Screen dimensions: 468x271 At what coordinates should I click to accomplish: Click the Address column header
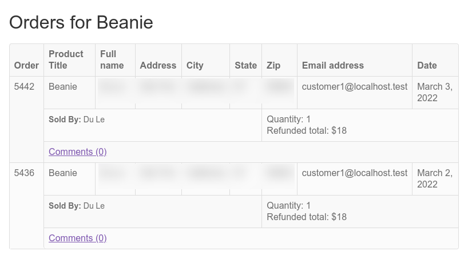pos(158,65)
